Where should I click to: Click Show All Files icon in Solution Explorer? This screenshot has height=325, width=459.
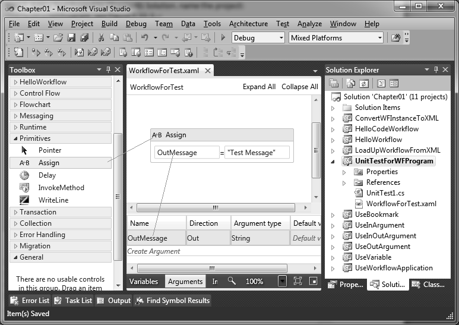[350, 83]
